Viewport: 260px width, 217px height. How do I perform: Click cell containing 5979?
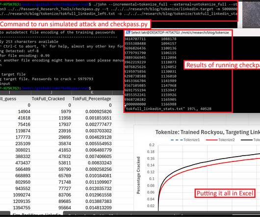coord(52,111)
